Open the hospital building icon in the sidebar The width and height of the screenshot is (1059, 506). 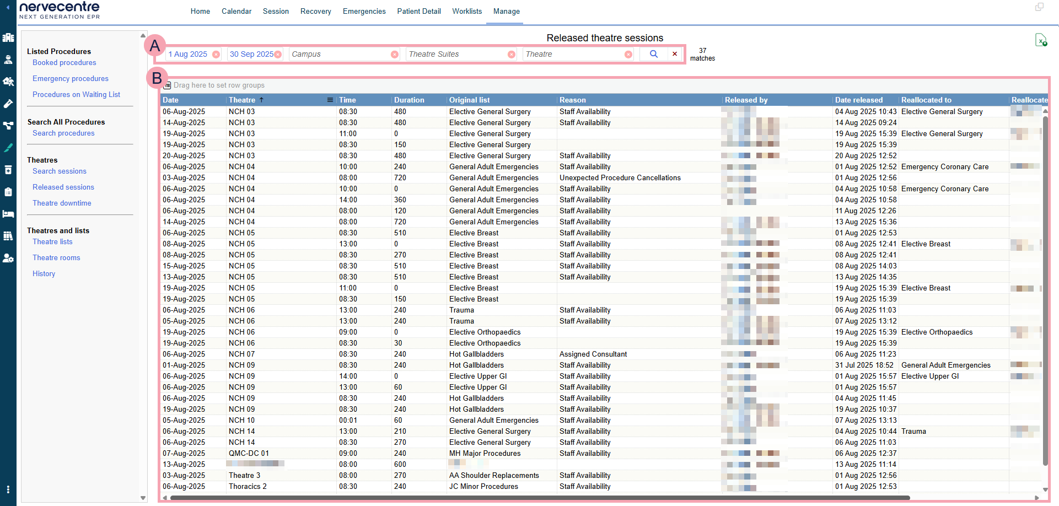pos(8,37)
